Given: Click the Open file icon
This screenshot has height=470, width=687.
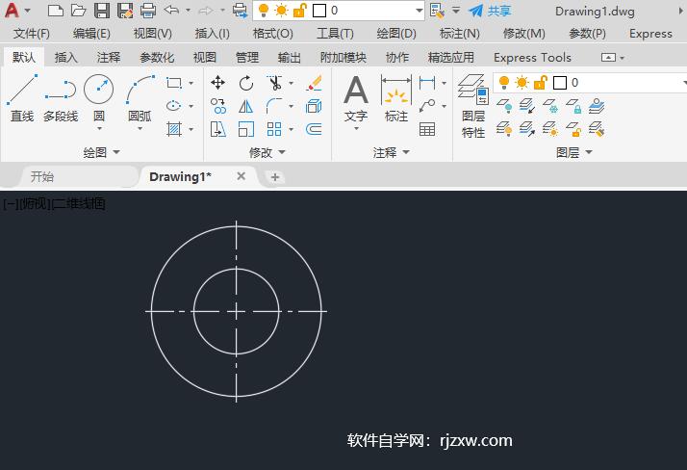Looking at the screenshot, I should (x=79, y=10).
